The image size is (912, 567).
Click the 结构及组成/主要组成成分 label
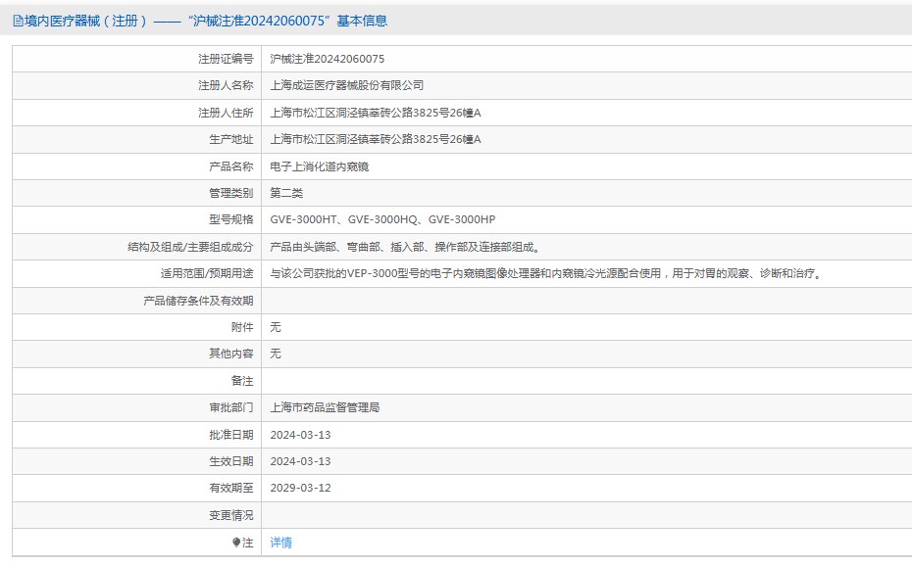(191, 247)
